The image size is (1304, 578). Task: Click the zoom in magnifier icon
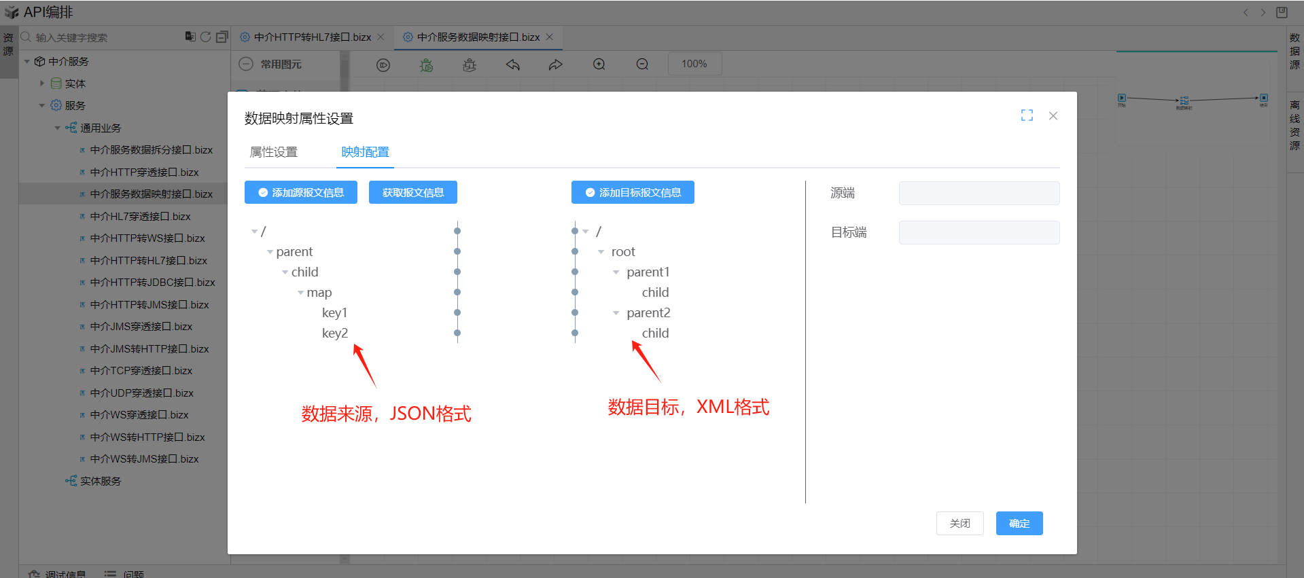point(599,65)
